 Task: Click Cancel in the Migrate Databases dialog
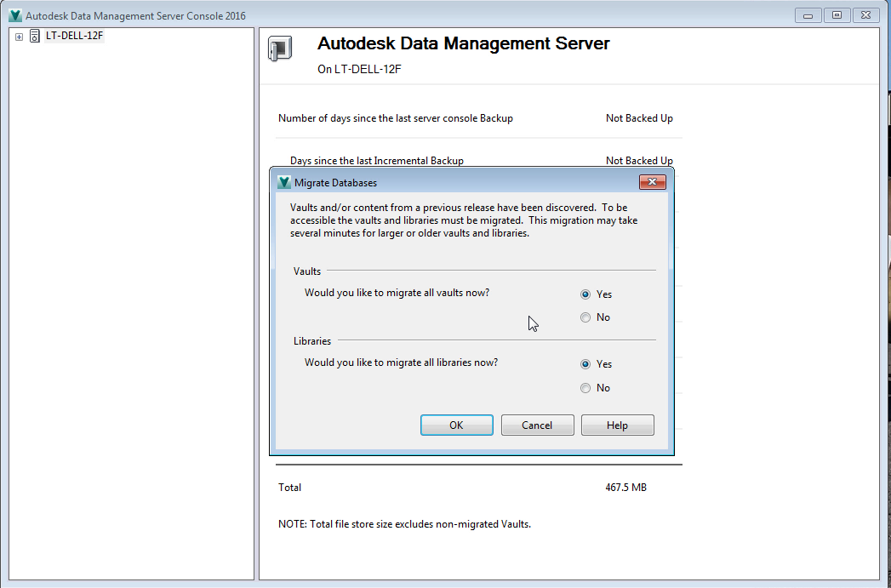pos(538,425)
